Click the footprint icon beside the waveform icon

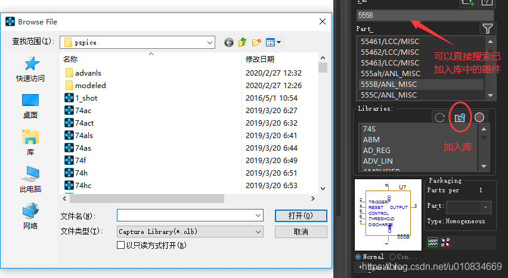click(445, 242)
